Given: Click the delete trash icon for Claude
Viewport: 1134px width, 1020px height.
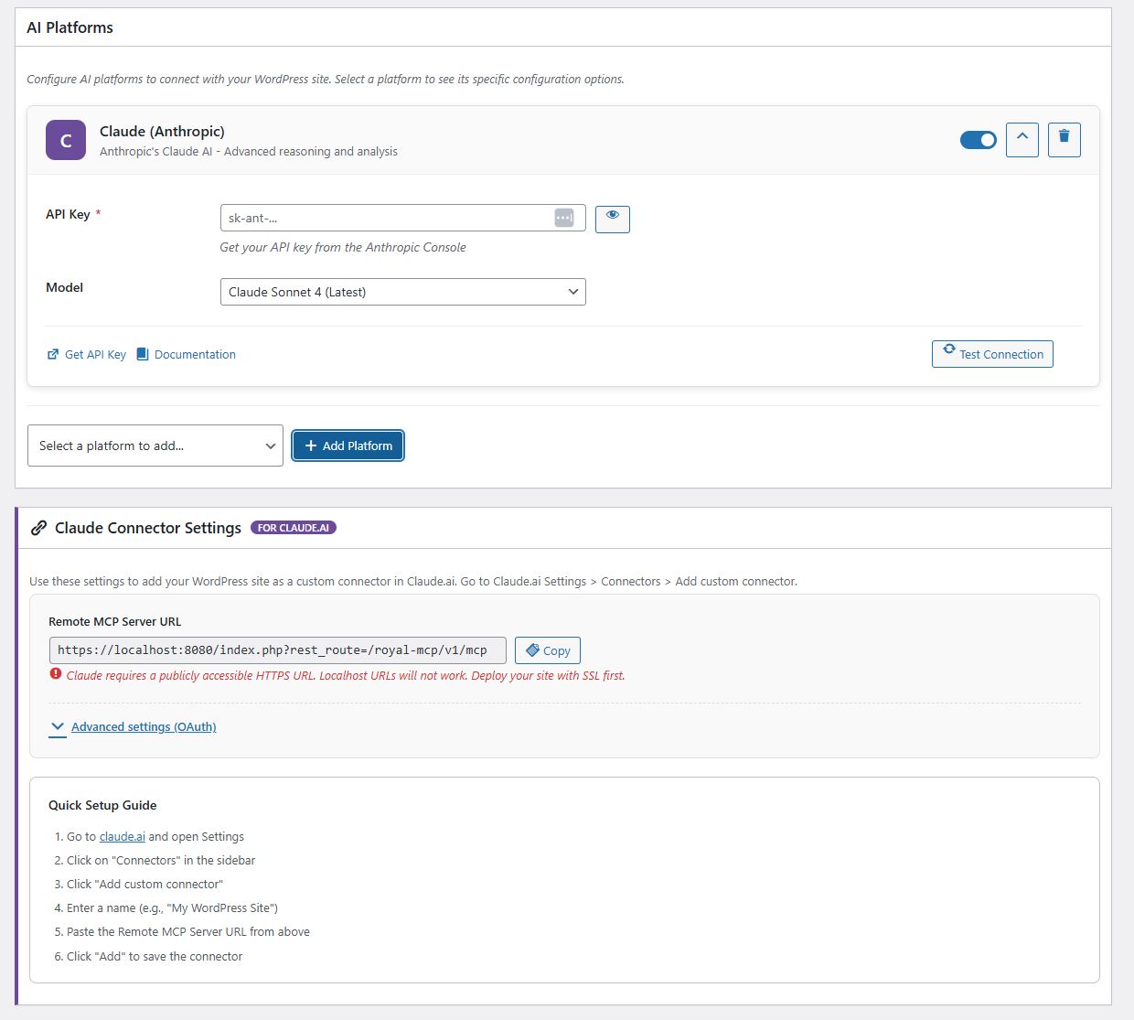Looking at the screenshot, I should tap(1064, 139).
